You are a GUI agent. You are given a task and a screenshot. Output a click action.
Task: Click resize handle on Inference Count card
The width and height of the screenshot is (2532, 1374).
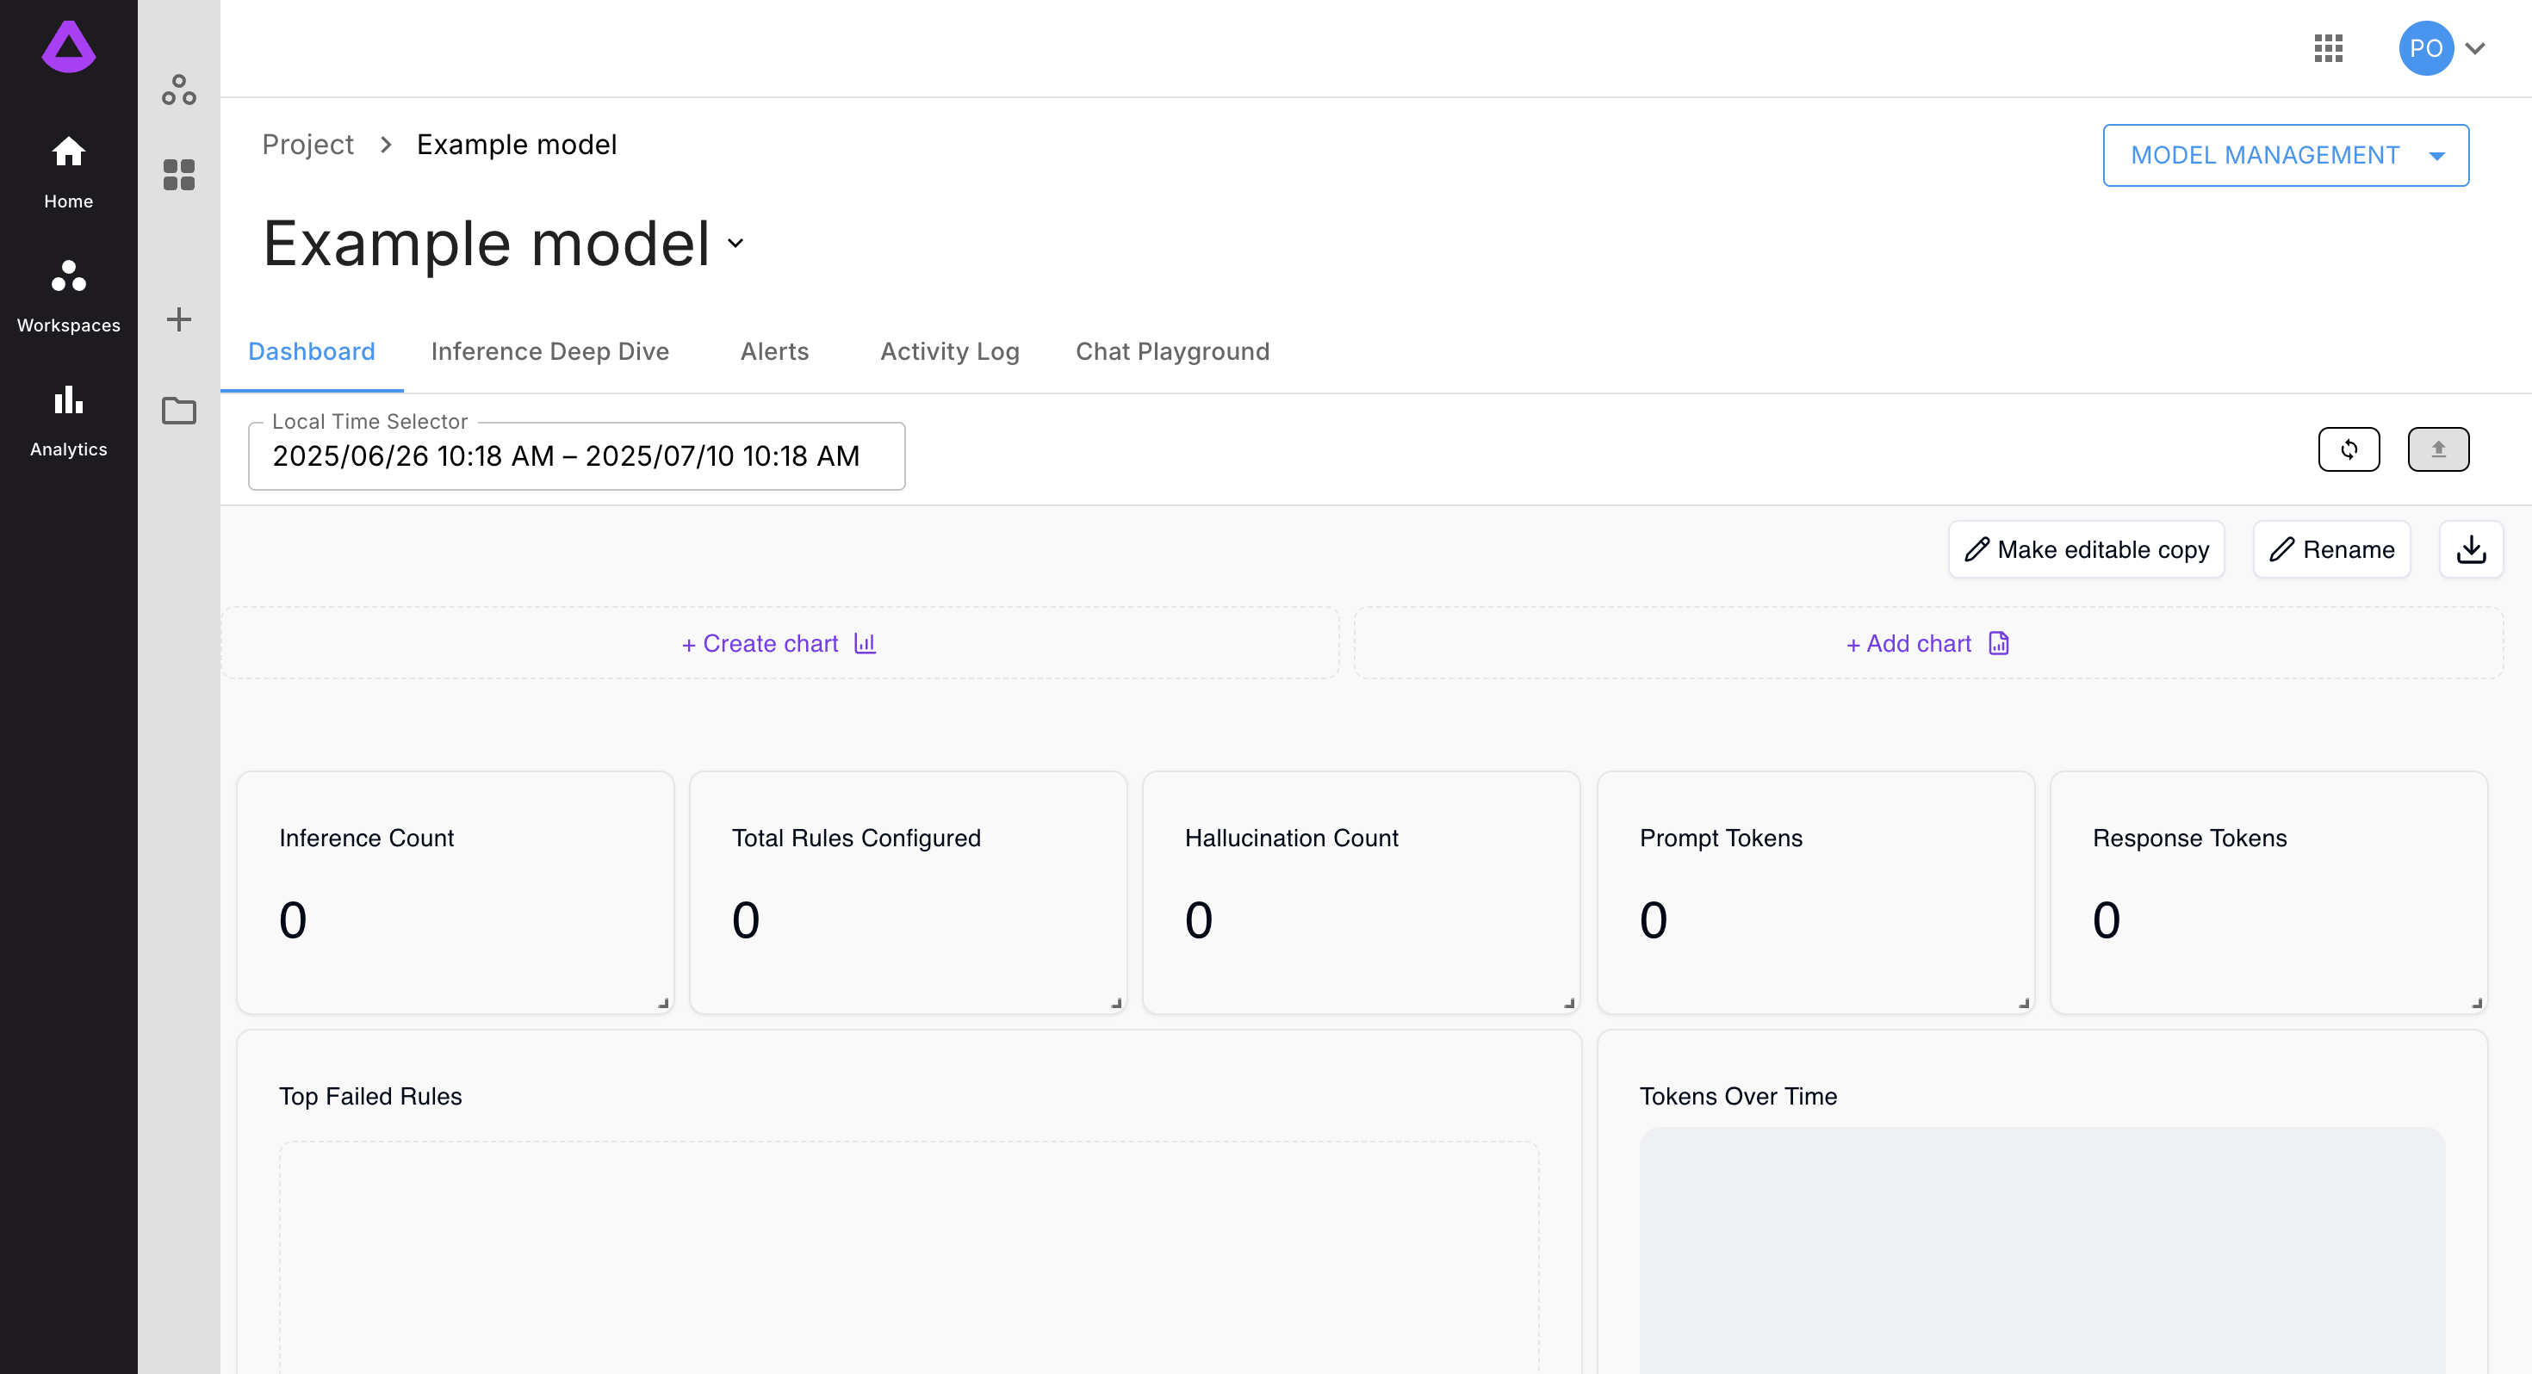tap(663, 1004)
